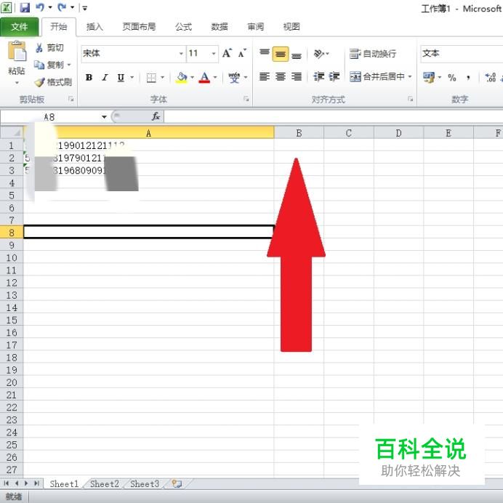The height and width of the screenshot is (503, 503).
Task: Click increase indent icon
Action: 334,76
